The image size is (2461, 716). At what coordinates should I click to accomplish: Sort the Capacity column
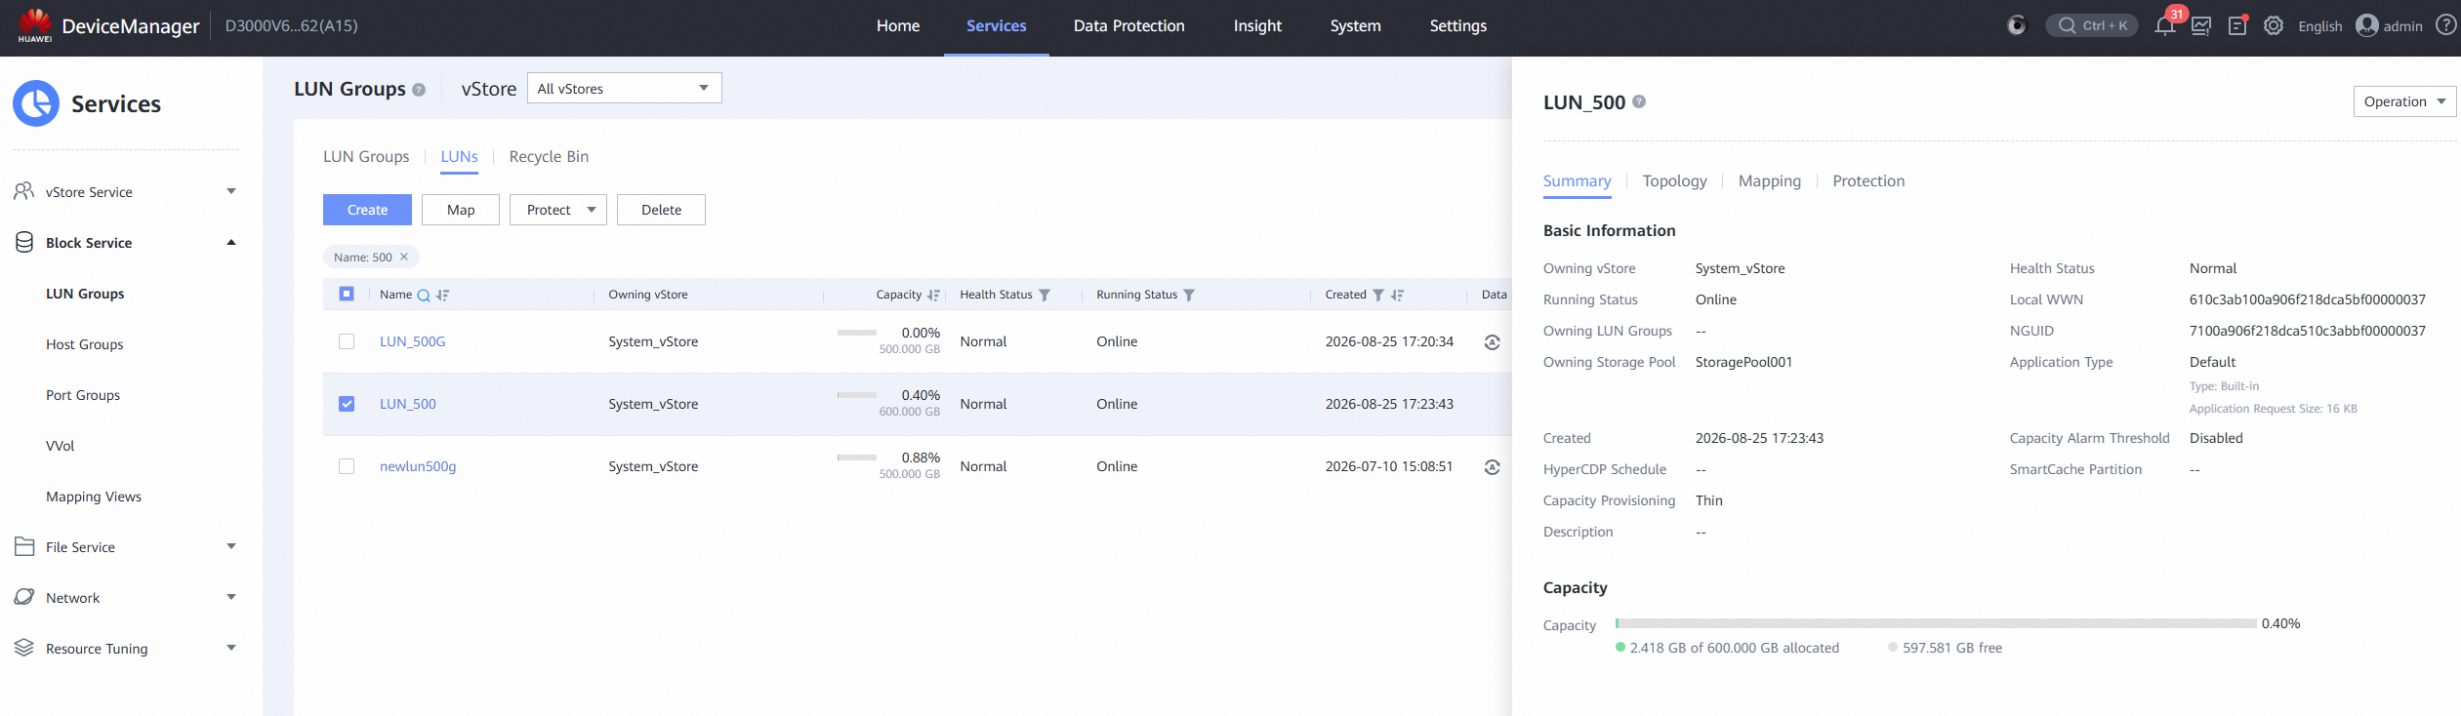tap(933, 296)
